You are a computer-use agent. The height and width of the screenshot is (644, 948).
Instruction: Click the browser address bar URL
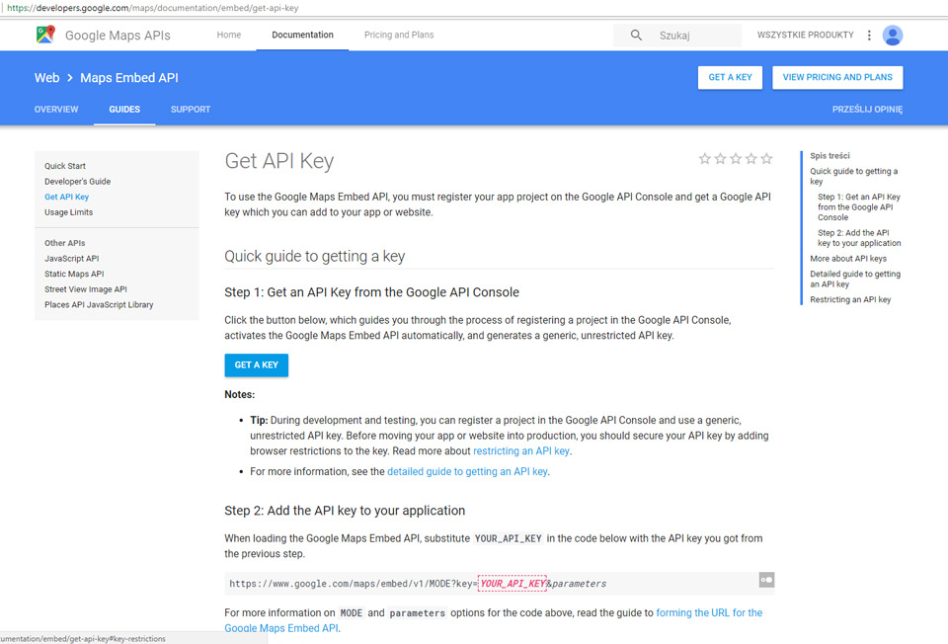pyautogui.click(x=153, y=8)
